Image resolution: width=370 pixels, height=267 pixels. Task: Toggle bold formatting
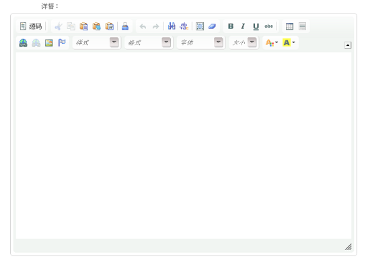[231, 26]
